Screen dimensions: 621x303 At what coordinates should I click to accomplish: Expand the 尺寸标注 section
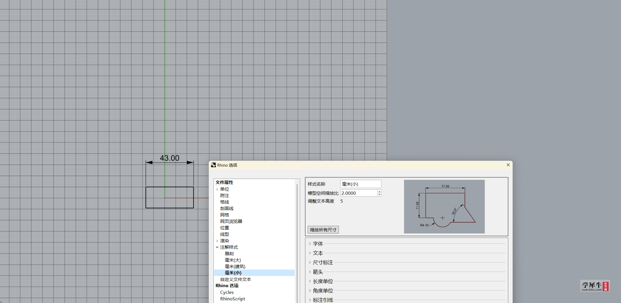pyautogui.click(x=310, y=262)
